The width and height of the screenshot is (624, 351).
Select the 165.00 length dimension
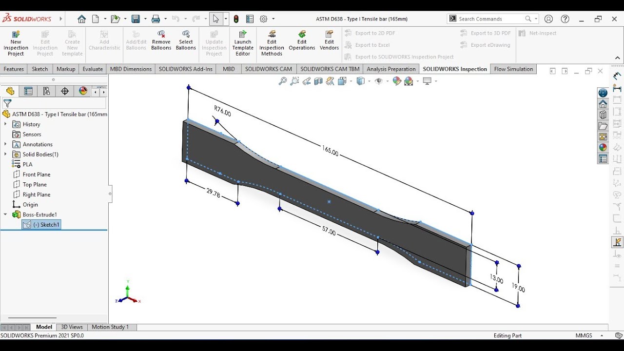(x=330, y=151)
